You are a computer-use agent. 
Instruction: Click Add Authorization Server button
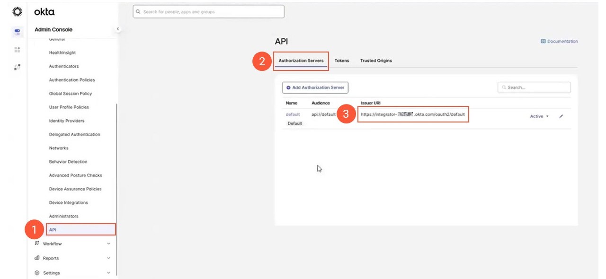(x=315, y=87)
